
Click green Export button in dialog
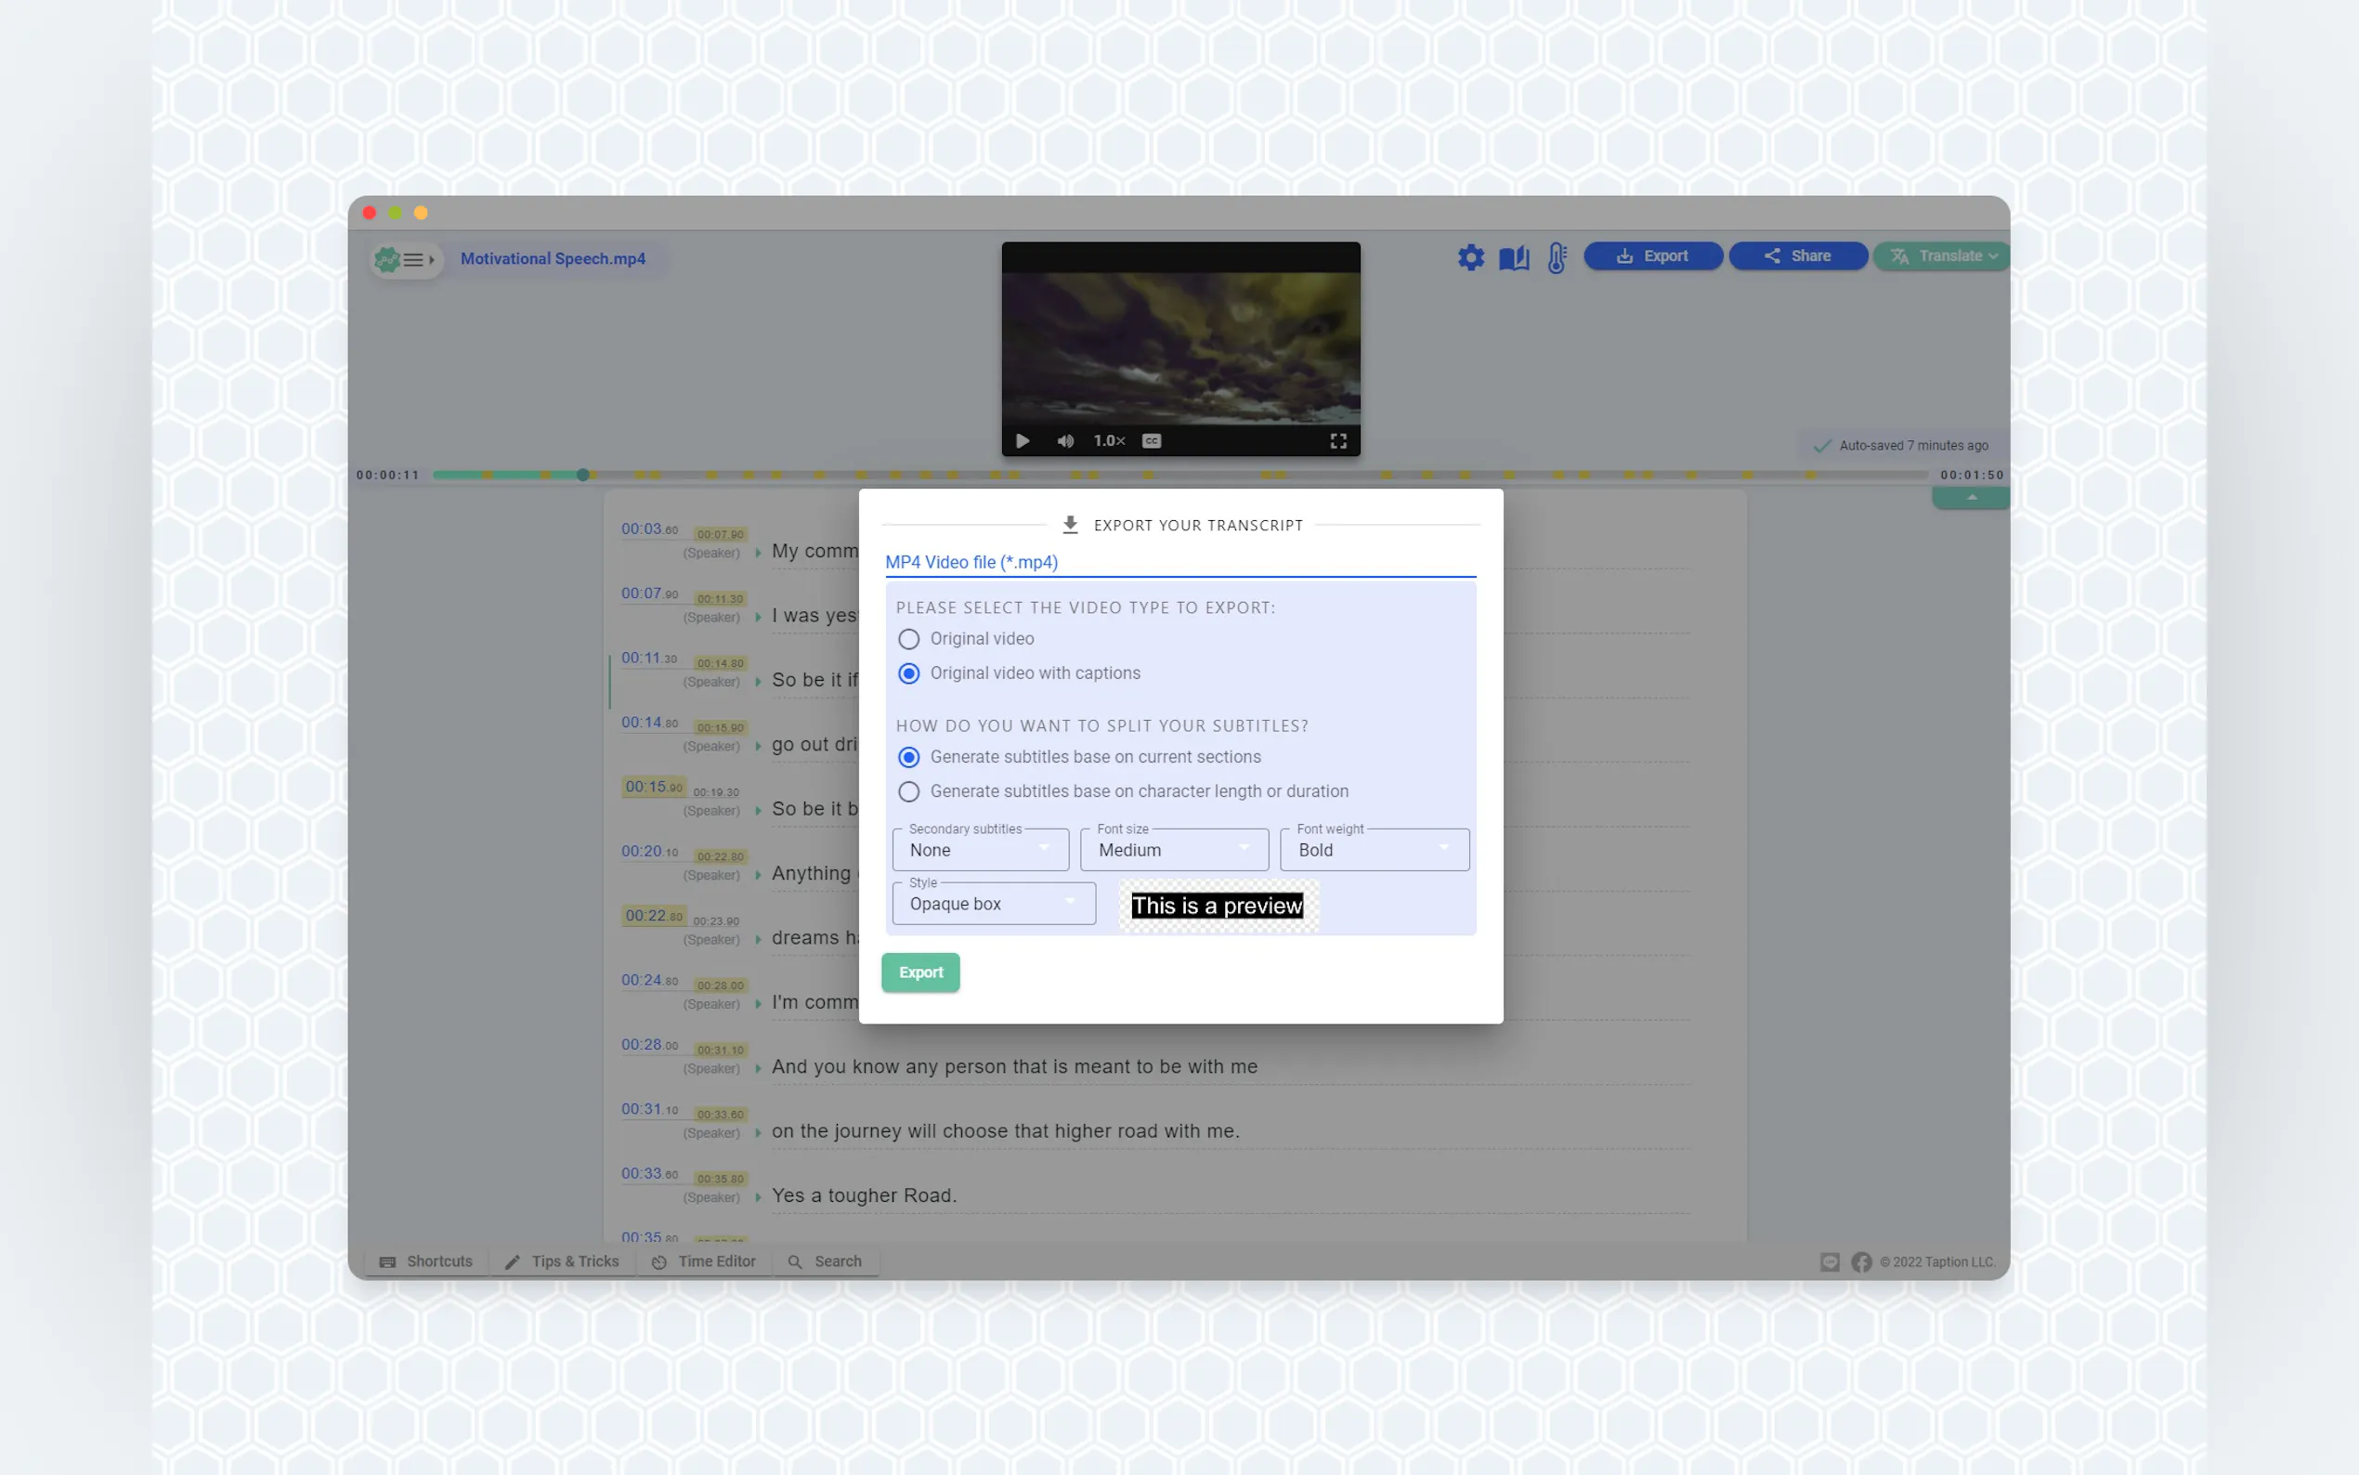coord(919,972)
